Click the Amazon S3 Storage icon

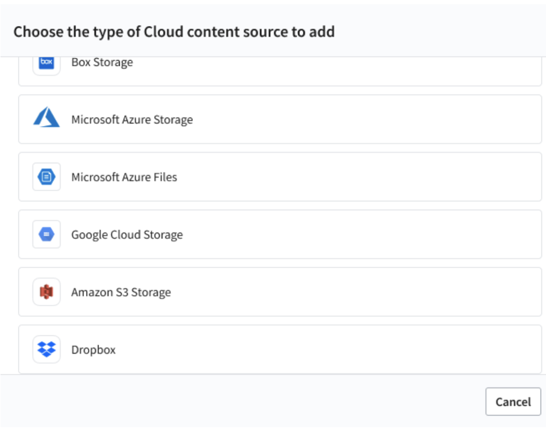(46, 292)
